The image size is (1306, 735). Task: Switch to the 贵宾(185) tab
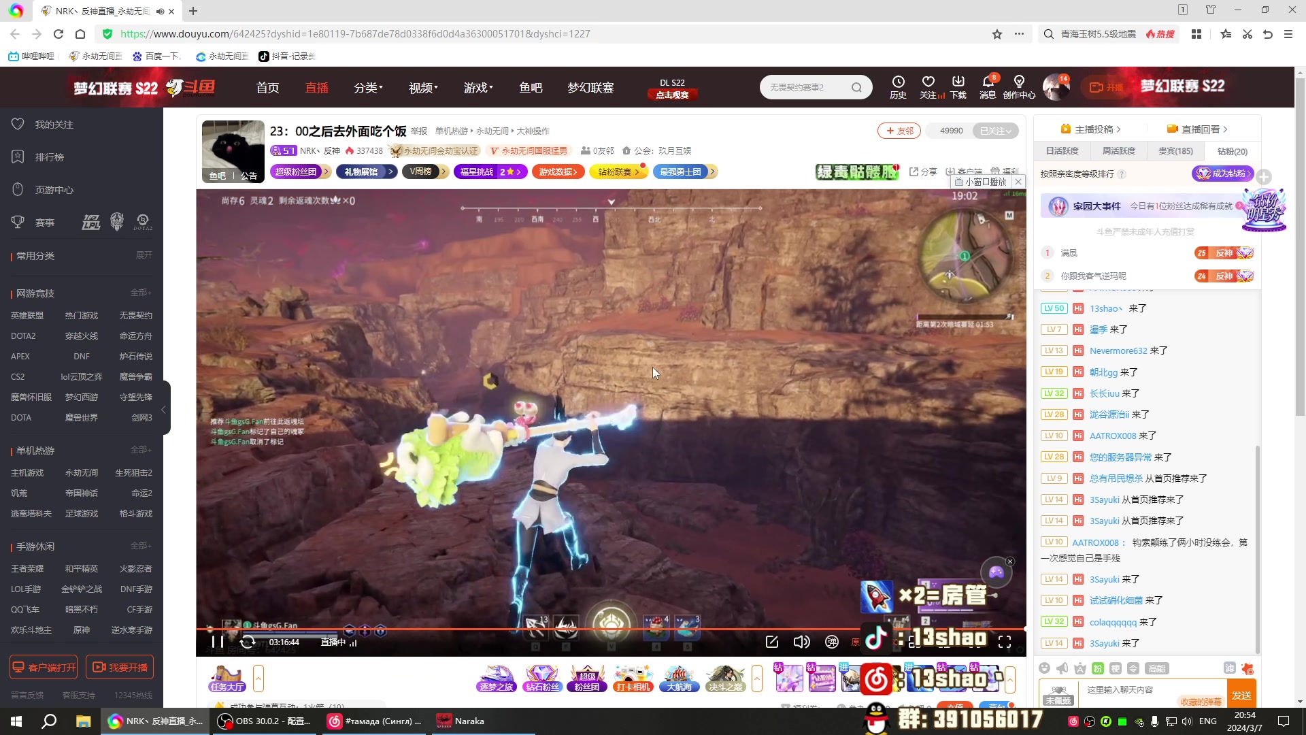pos(1175,151)
